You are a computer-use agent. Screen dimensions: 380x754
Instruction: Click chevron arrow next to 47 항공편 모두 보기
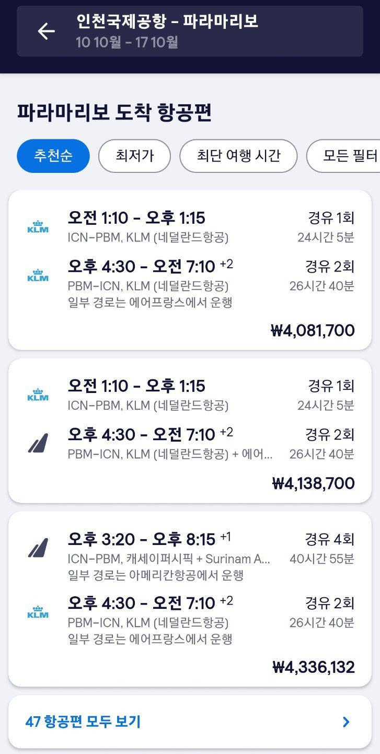[346, 722]
